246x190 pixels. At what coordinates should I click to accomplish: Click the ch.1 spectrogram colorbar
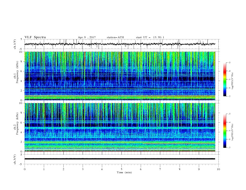pyautogui.click(x=225, y=79)
